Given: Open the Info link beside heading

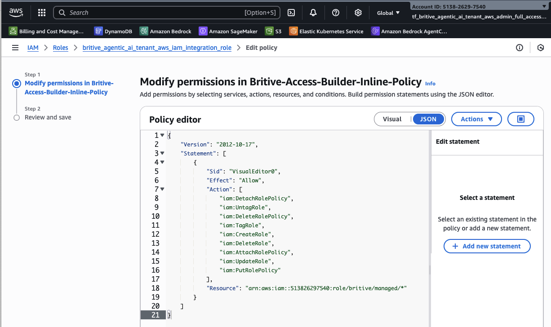Looking at the screenshot, I should [430, 84].
